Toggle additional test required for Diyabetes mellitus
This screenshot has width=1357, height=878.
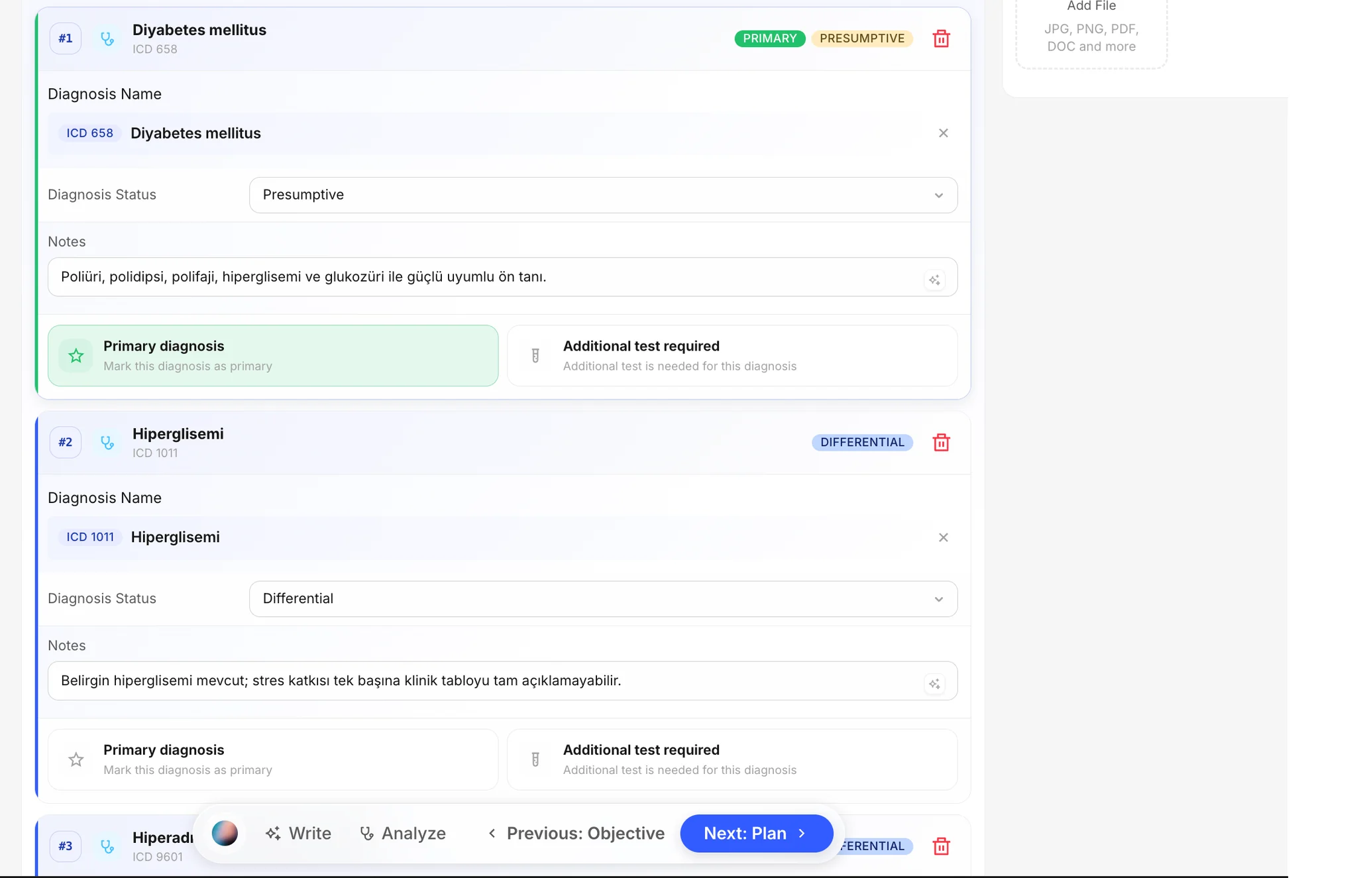click(732, 356)
